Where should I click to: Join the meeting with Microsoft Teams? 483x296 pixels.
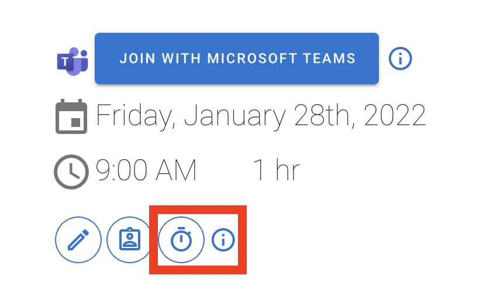point(237,58)
